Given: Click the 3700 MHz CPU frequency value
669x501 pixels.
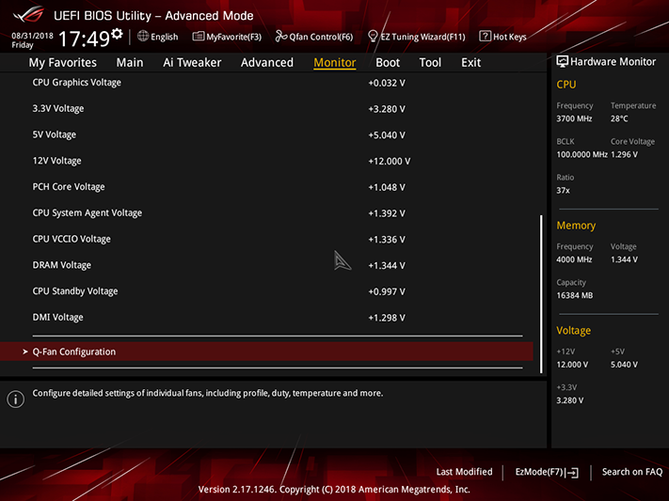Looking at the screenshot, I should coord(574,118).
